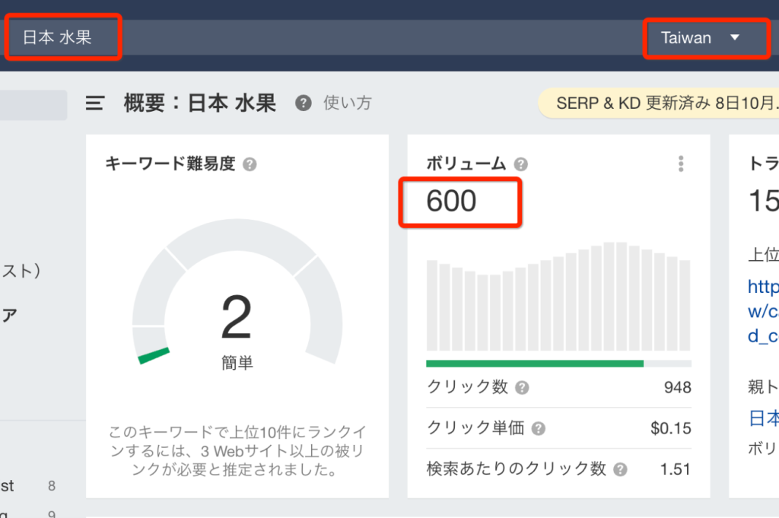Open help icon next to 概要：日本 水果 title
This screenshot has height=518, width=779.
click(x=303, y=103)
